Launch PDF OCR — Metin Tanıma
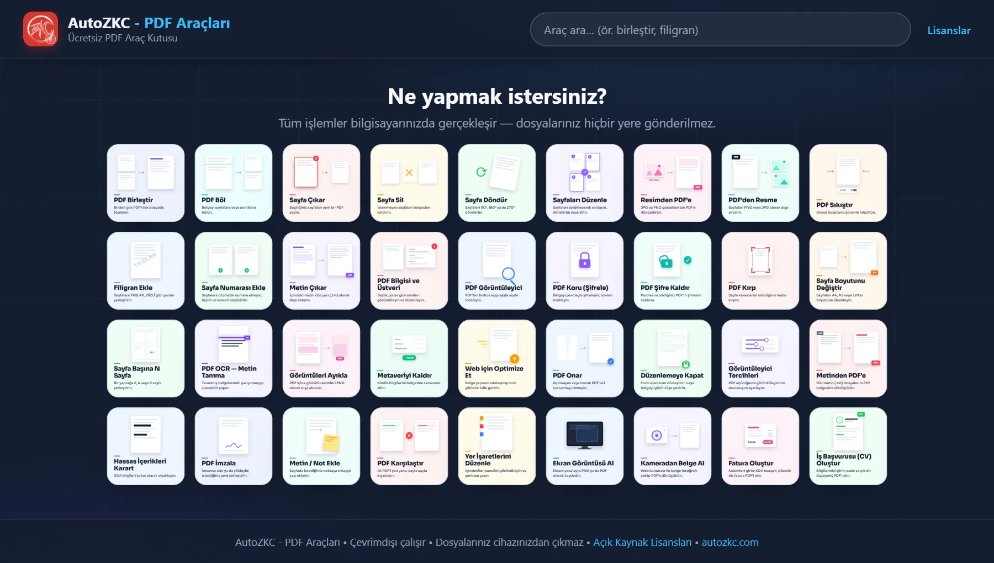The image size is (994, 563). click(x=234, y=359)
